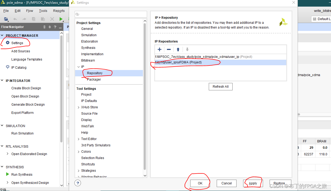Click the green Run play icon in toolbar
Screen dimensions: 331x191
coord(61,19)
